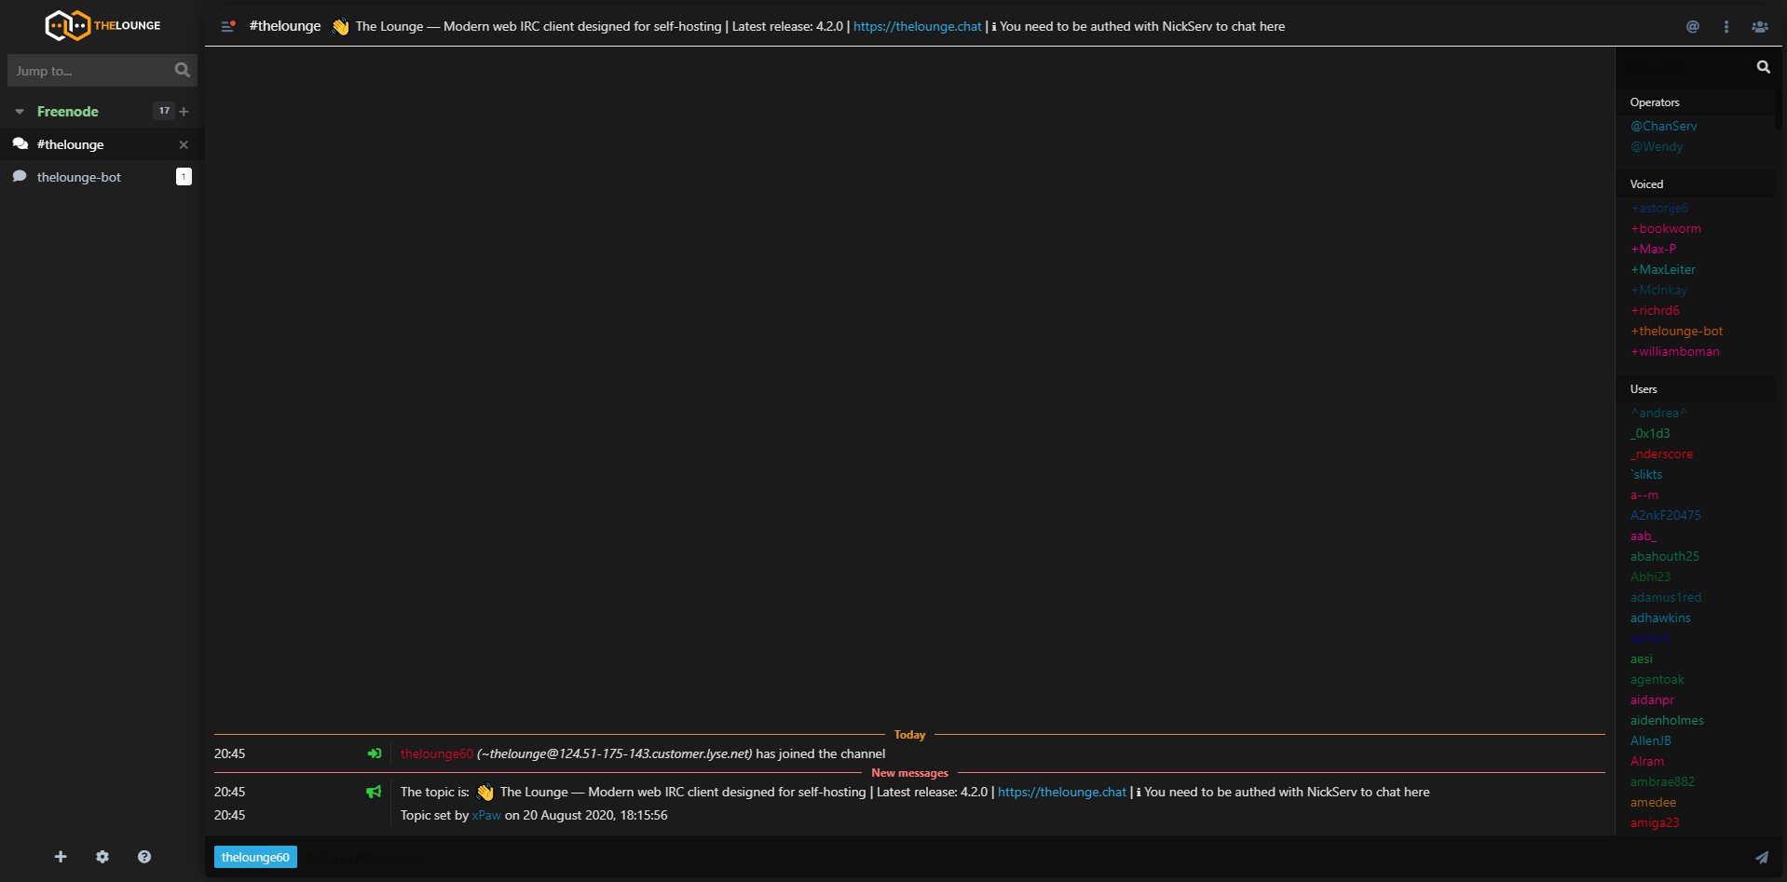Select @ChanServ in Operators list
This screenshot has width=1787, height=882.
point(1663,126)
